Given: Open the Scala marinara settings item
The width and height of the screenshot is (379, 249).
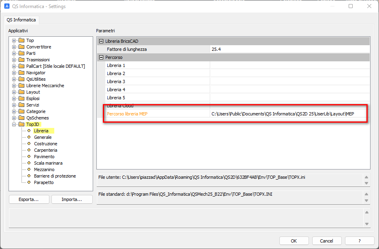Looking at the screenshot, I should coord(48,163).
